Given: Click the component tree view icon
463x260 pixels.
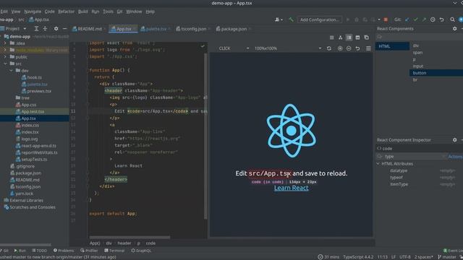Looking at the screenshot, I should click(x=341, y=38).
